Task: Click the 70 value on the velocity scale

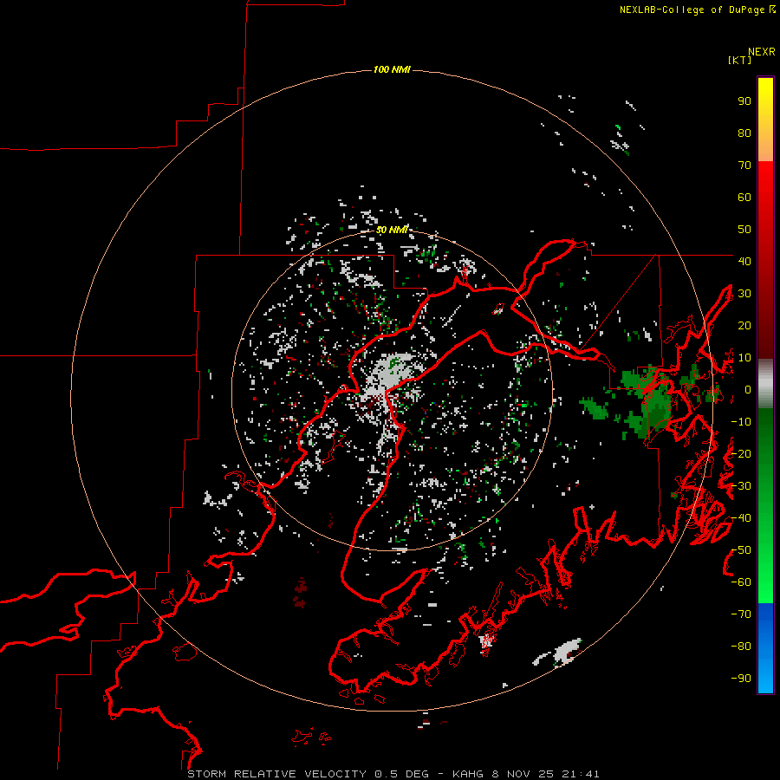Action: coord(744,166)
